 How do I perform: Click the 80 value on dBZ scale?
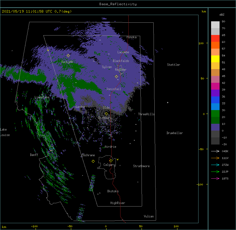point(223,22)
